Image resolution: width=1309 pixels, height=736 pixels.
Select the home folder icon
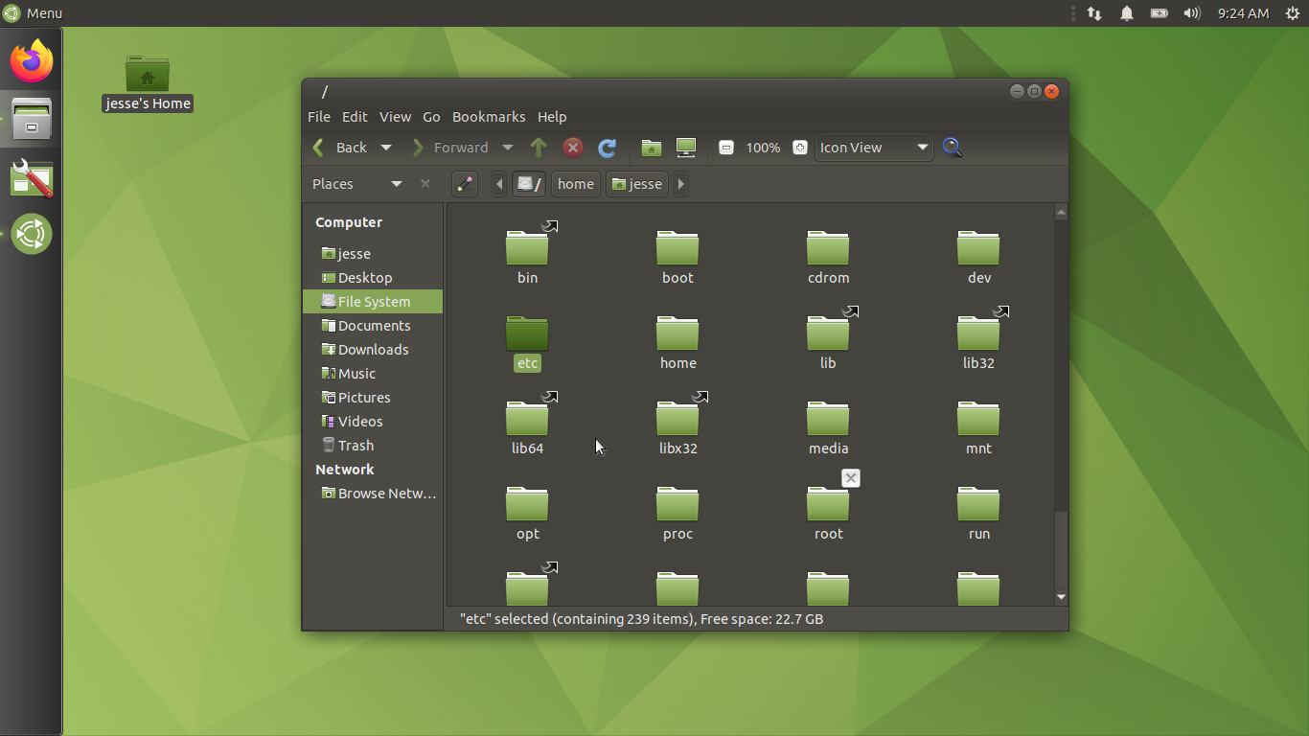coord(677,333)
